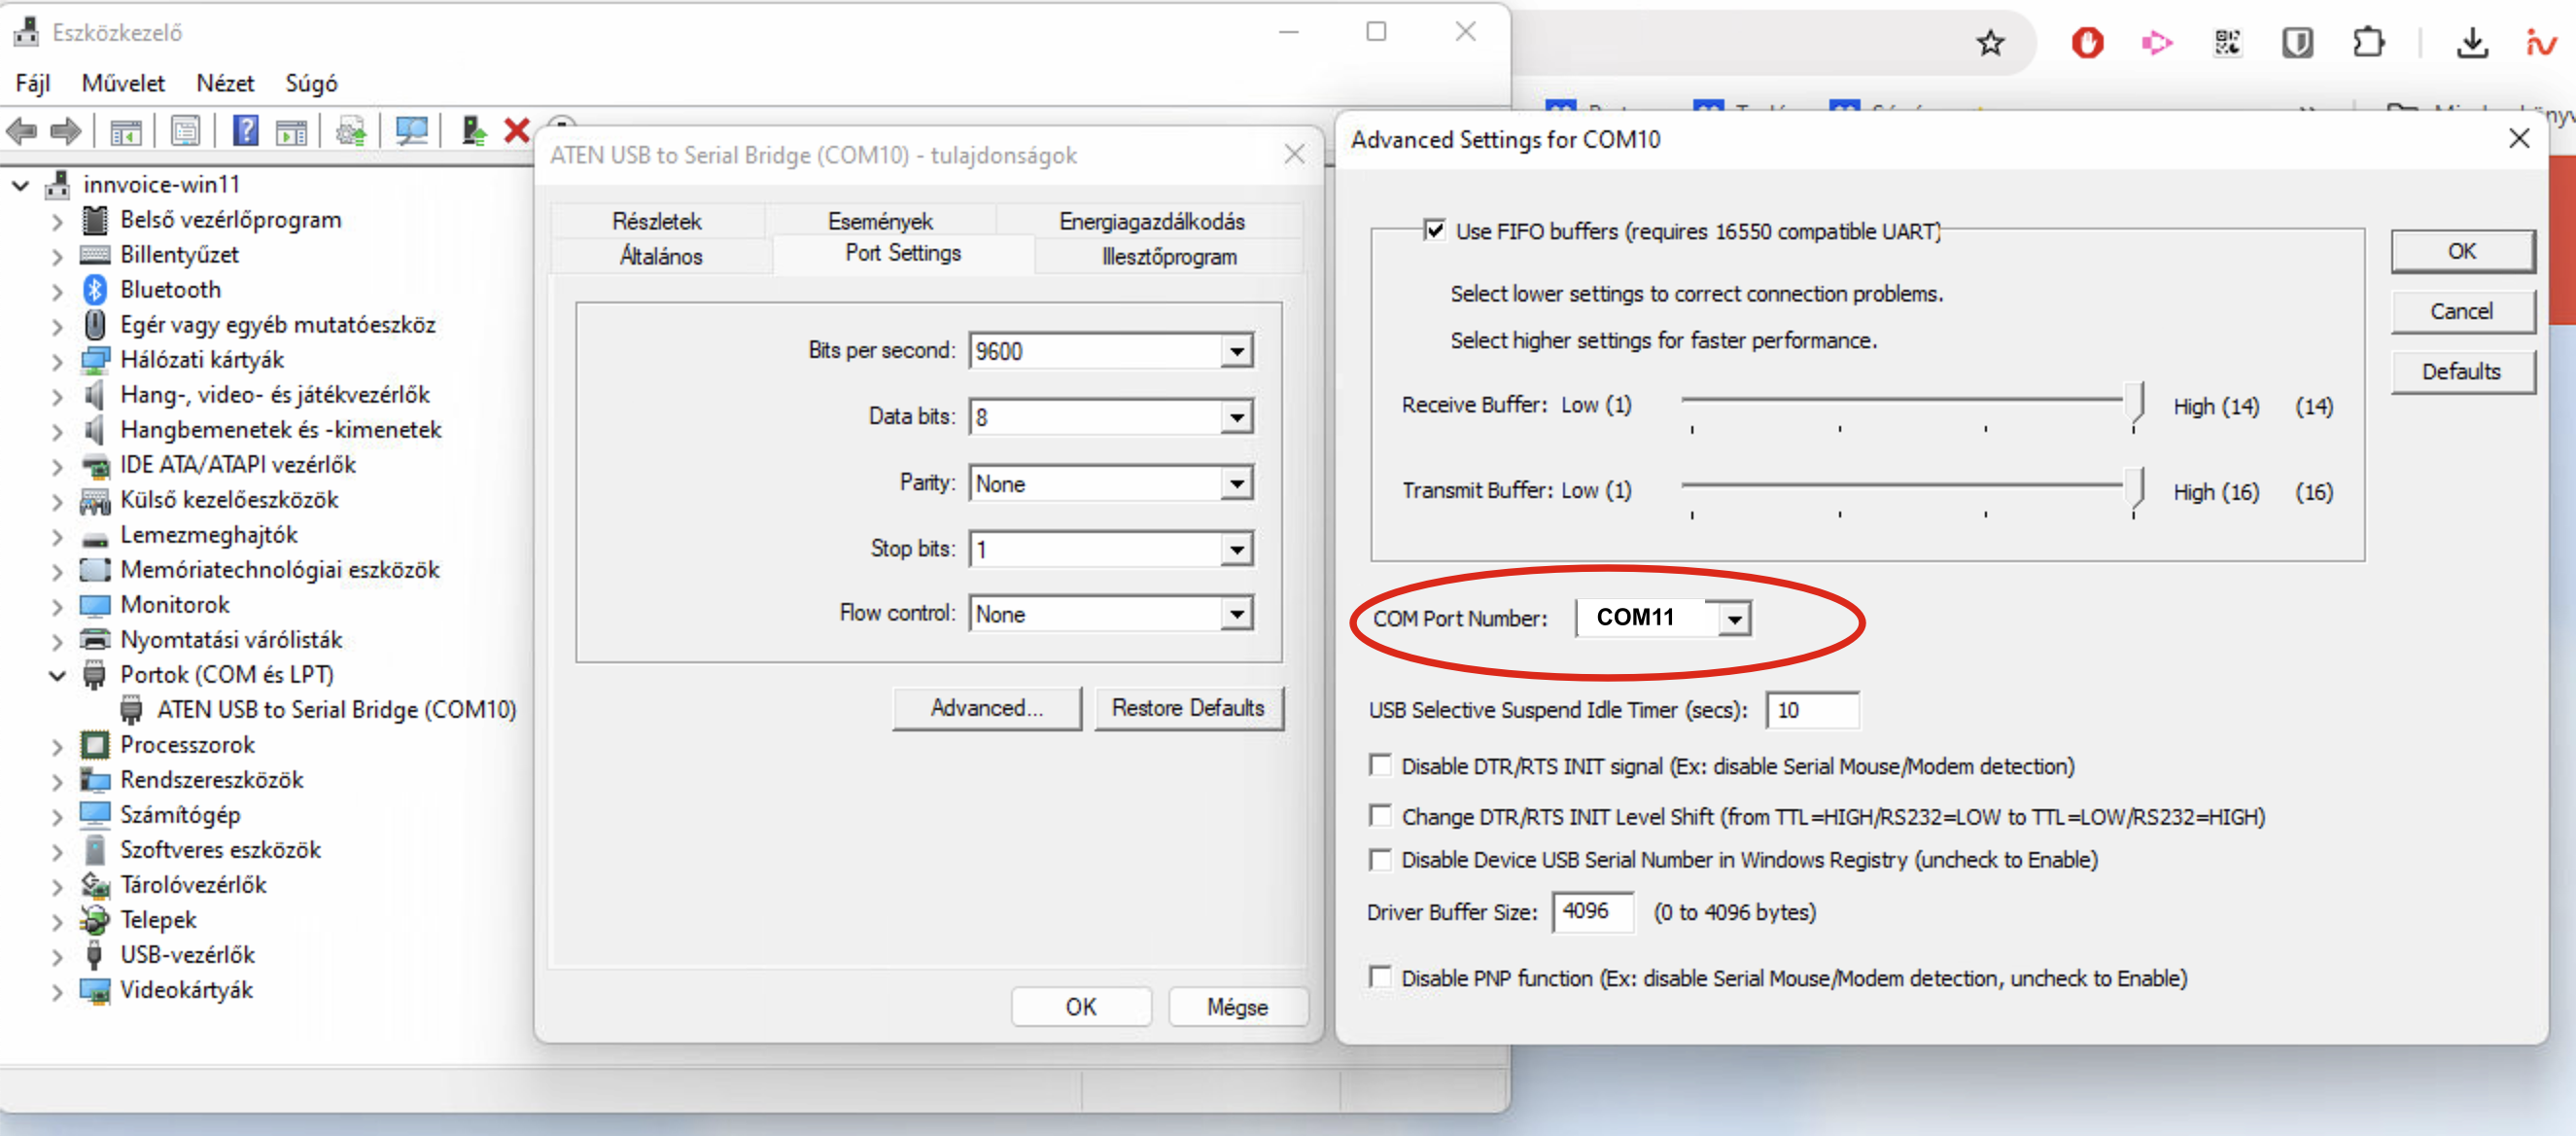The image size is (2576, 1136).
Task: Click the Receive Buffer slider handle
Action: (x=2135, y=403)
